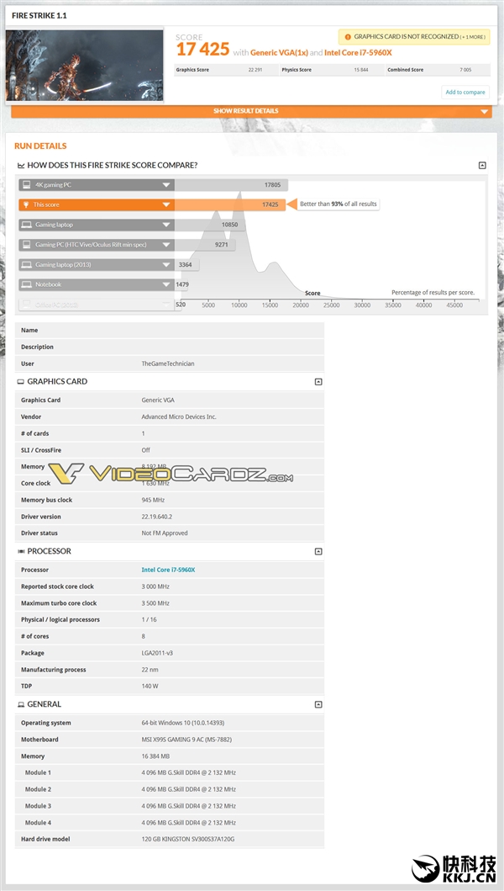The image size is (504, 891).
Task: Click the laptop icon on the Gaming laptop (2013) row
Action: tap(26, 265)
